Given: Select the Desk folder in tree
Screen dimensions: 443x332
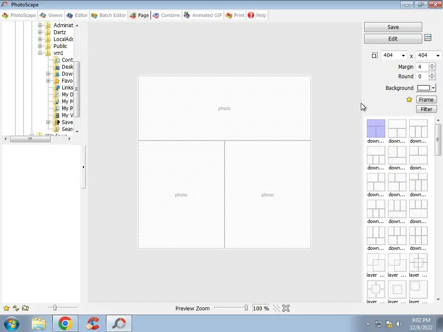Looking at the screenshot, I should 64,67.
